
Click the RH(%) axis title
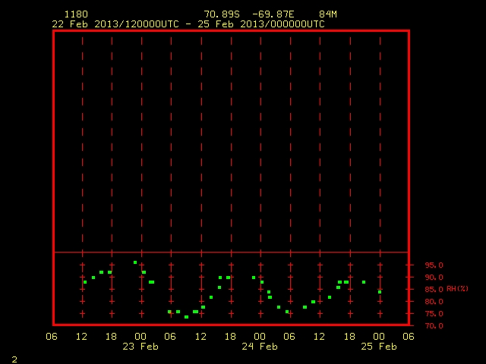457,289
